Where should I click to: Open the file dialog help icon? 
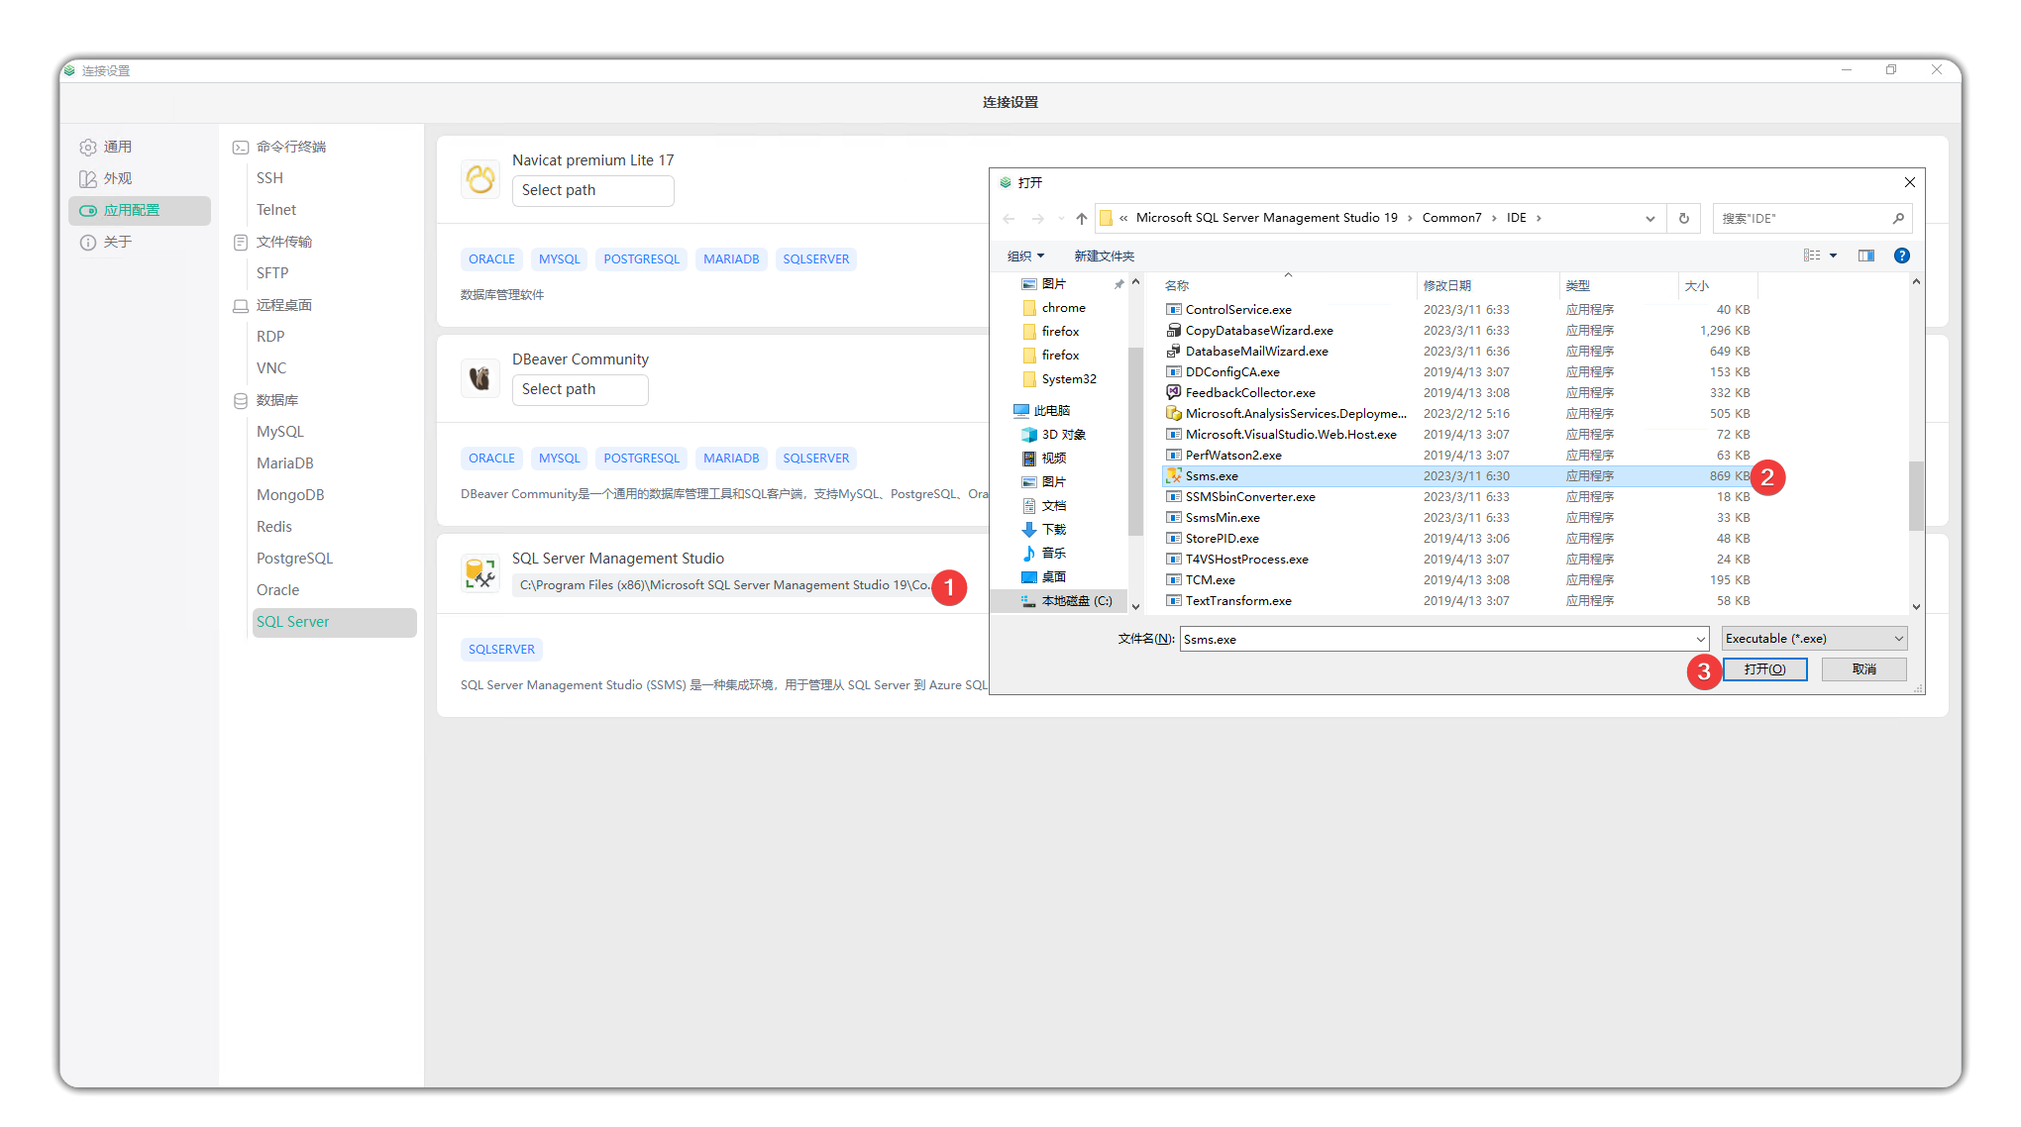[1901, 256]
